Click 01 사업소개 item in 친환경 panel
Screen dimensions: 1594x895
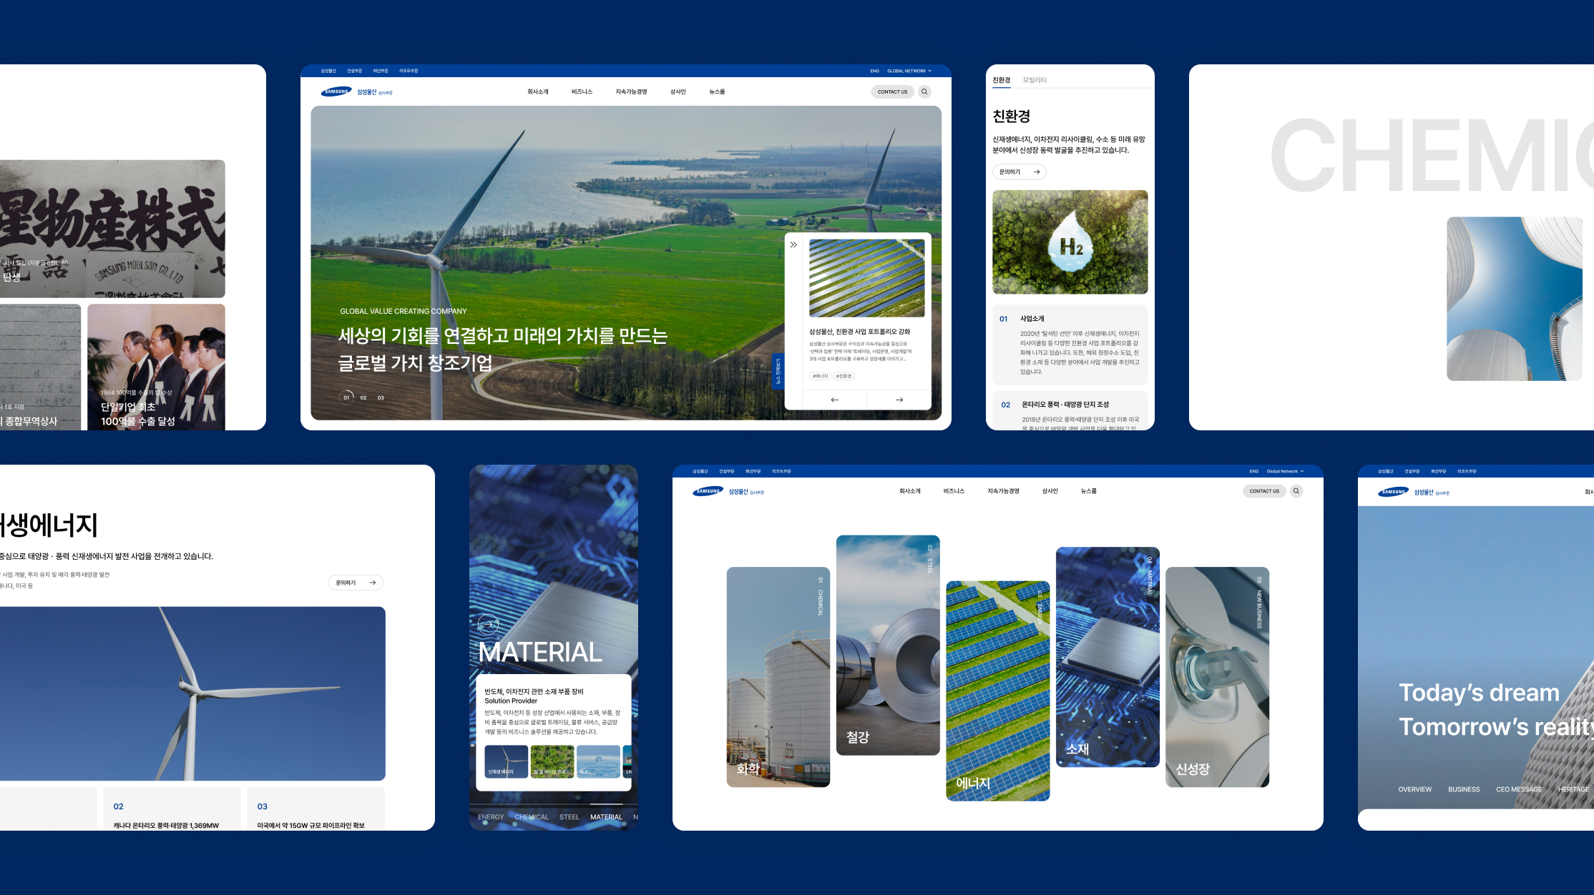[1070, 345]
